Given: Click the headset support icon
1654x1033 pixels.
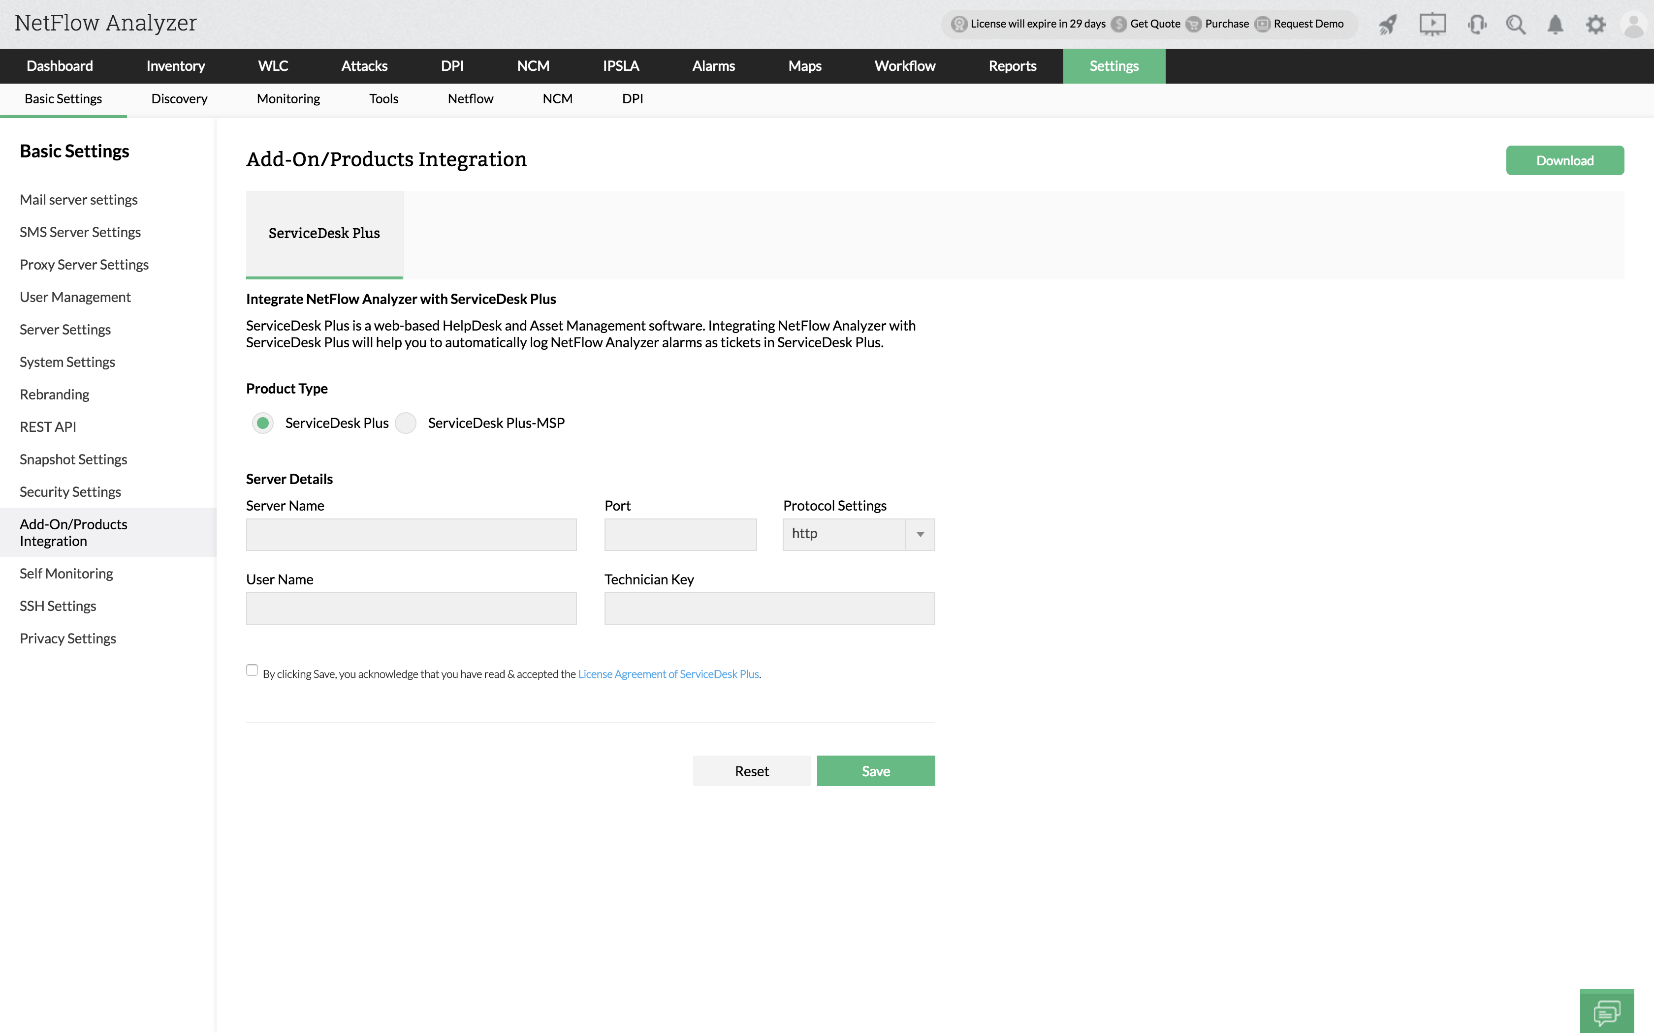Looking at the screenshot, I should (x=1476, y=25).
